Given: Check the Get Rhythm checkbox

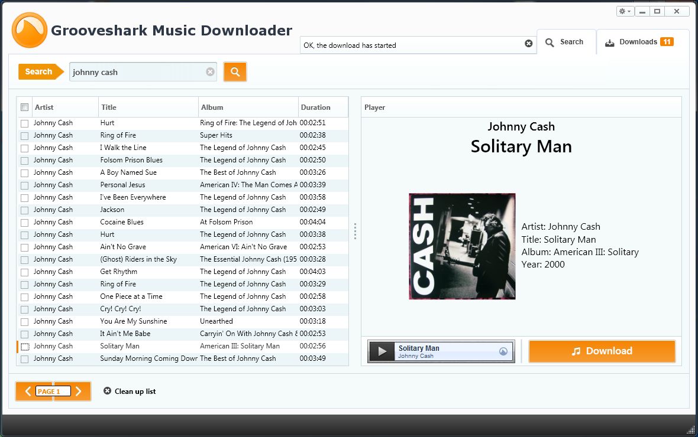Looking at the screenshot, I should pos(24,272).
